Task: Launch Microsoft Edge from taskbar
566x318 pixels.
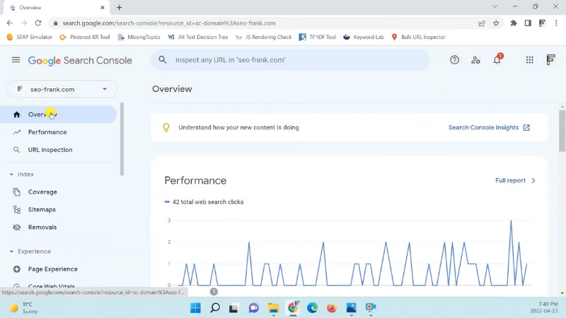Action: pyautogui.click(x=312, y=308)
